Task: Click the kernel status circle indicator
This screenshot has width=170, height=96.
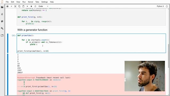Action: (167, 6)
